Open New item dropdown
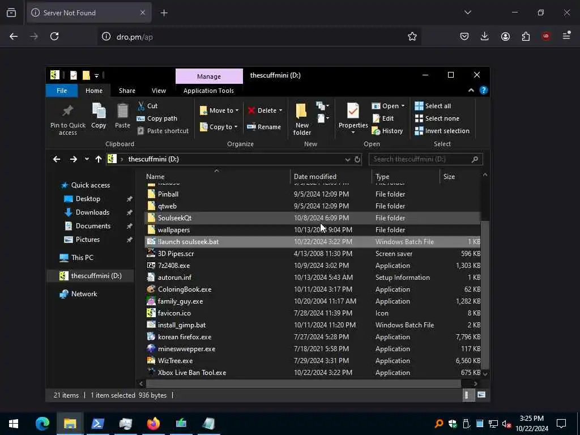 (322, 106)
